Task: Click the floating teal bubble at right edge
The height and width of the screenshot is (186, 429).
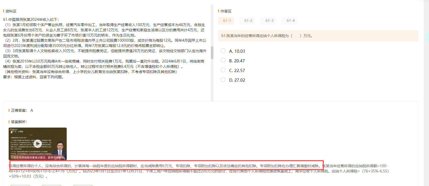Action: [427, 37]
